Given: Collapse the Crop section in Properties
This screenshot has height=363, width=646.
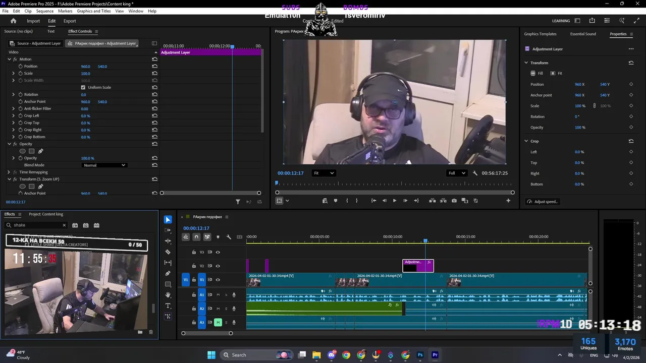Looking at the screenshot, I should (x=526, y=141).
